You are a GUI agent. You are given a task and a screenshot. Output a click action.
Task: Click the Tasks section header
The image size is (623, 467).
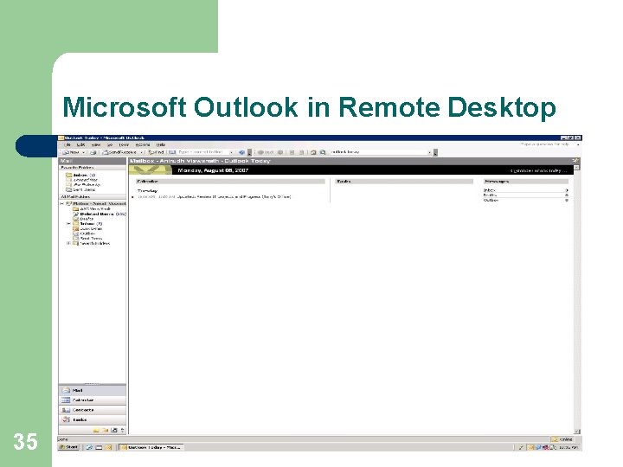(404, 182)
